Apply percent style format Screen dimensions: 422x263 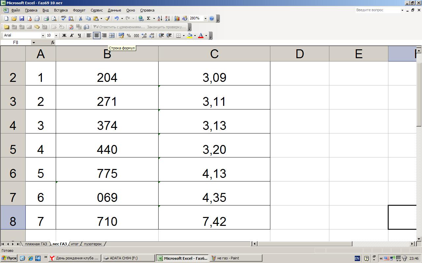click(129, 36)
